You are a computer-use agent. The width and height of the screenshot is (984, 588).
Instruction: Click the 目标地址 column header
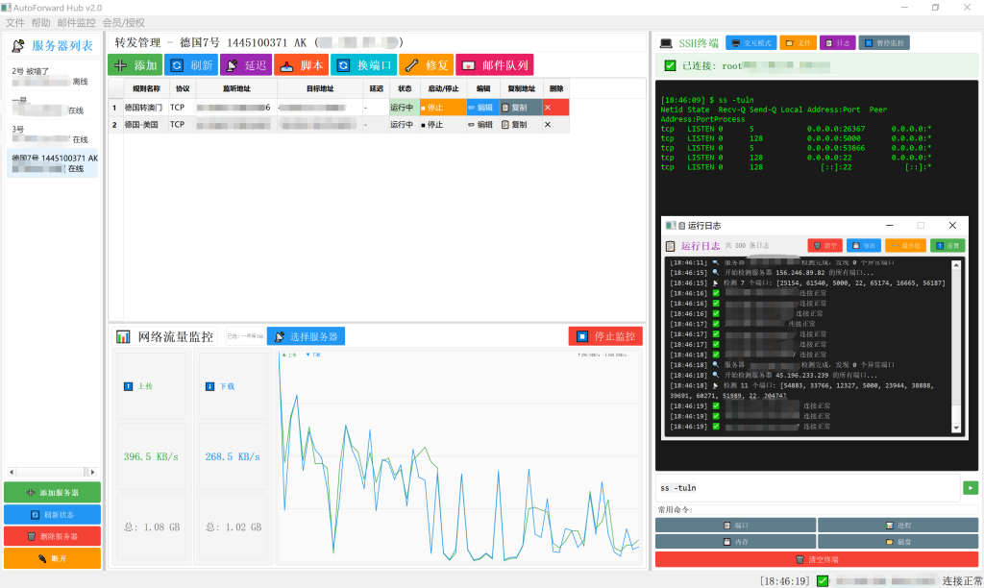click(320, 88)
